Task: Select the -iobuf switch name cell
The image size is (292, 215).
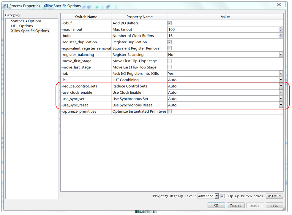Action: pyautogui.click(x=86, y=23)
